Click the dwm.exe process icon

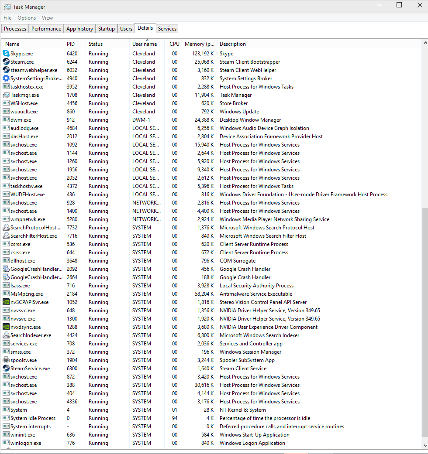[6, 119]
